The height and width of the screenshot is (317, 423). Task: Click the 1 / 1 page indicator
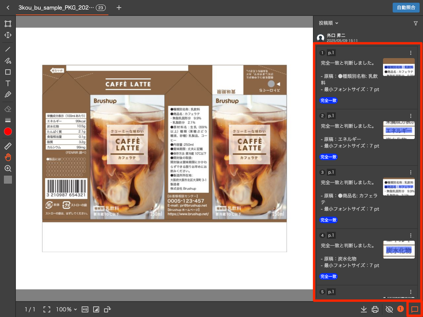point(30,309)
